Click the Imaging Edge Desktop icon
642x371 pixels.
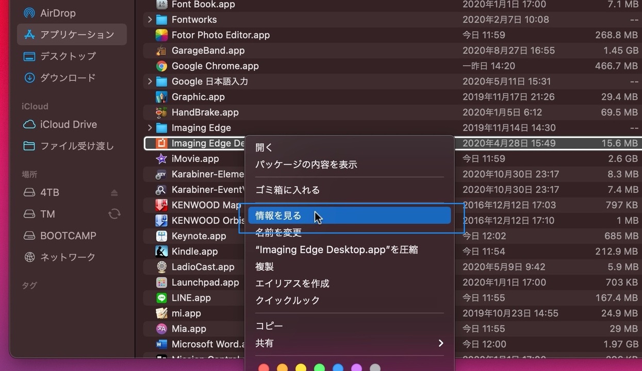pyautogui.click(x=162, y=143)
